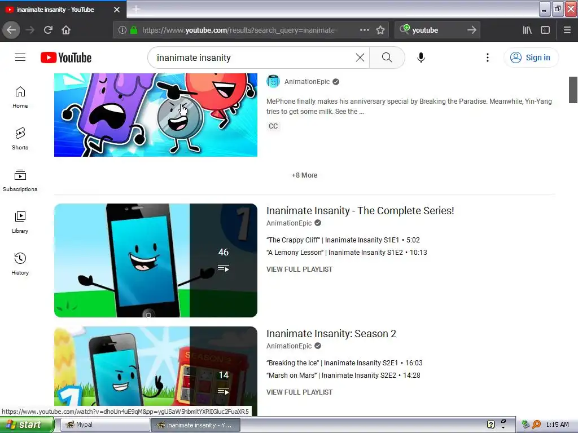Bookmark this page with the star icon

[x=380, y=30]
